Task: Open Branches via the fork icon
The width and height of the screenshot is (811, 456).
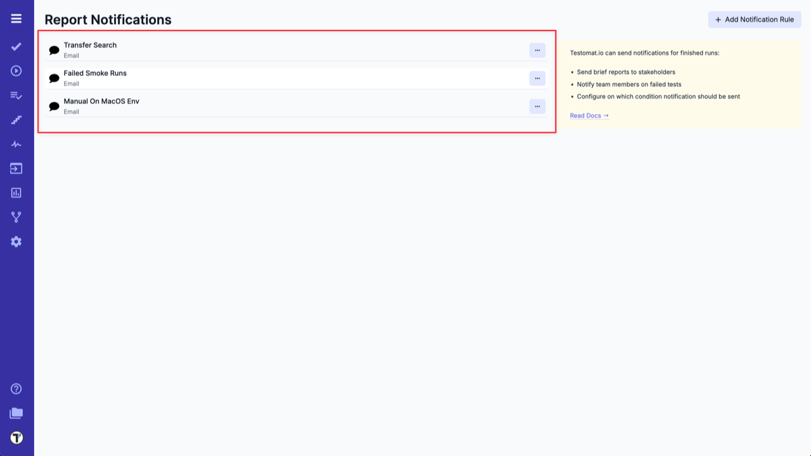Action: 16,216
